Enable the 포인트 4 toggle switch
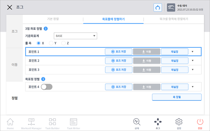Screen dimensions: 210x131 click(47, 87)
